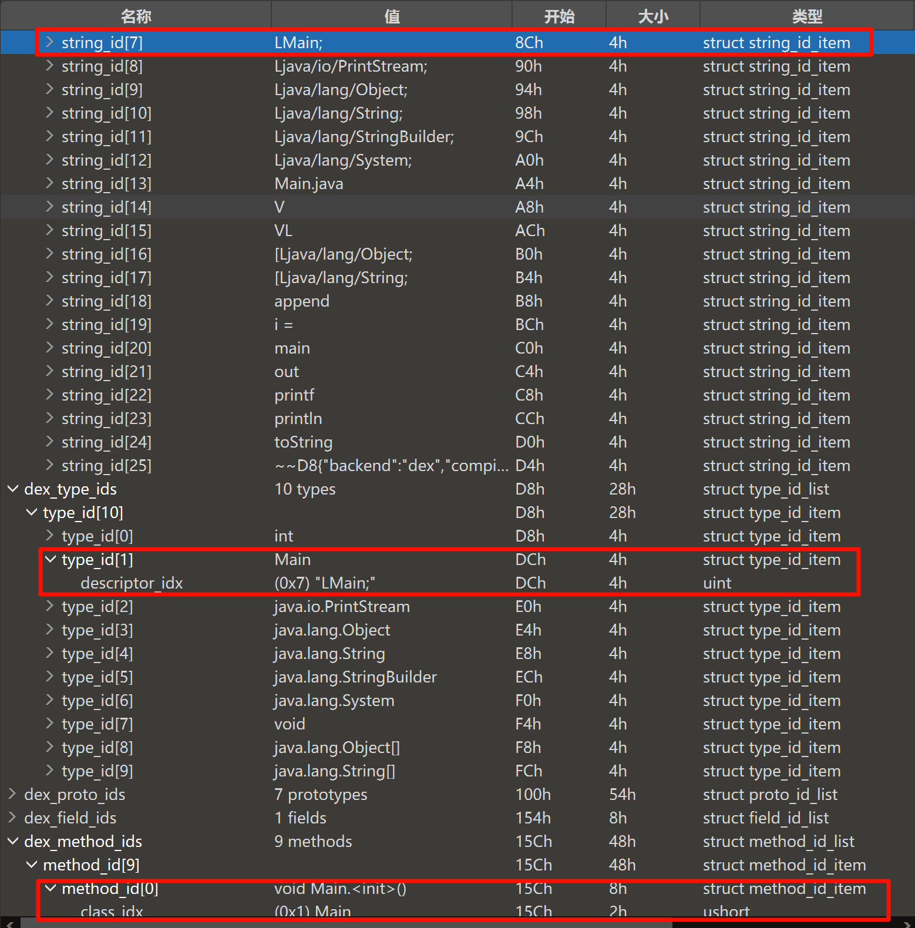Click the horizontal scrollbar at bottom
915x928 pixels.
pyautogui.click(x=347, y=924)
